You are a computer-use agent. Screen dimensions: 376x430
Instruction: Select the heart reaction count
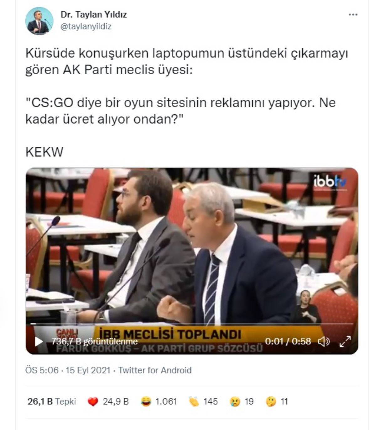click(x=108, y=402)
